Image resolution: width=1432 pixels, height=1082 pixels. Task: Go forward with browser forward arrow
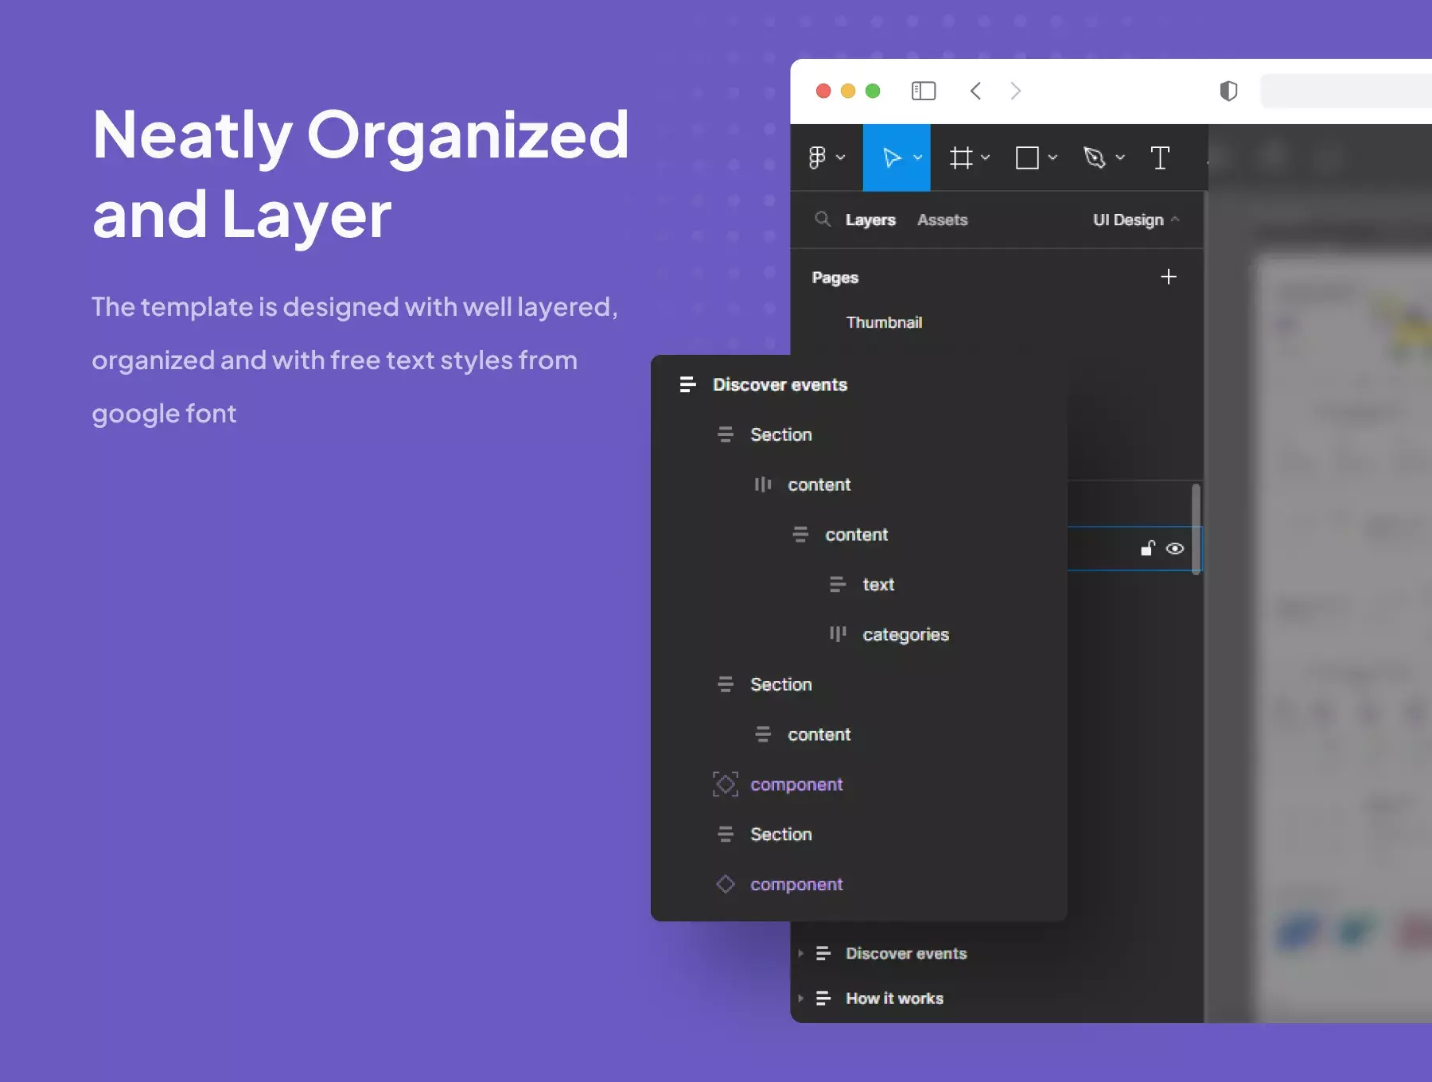[1015, 91]
